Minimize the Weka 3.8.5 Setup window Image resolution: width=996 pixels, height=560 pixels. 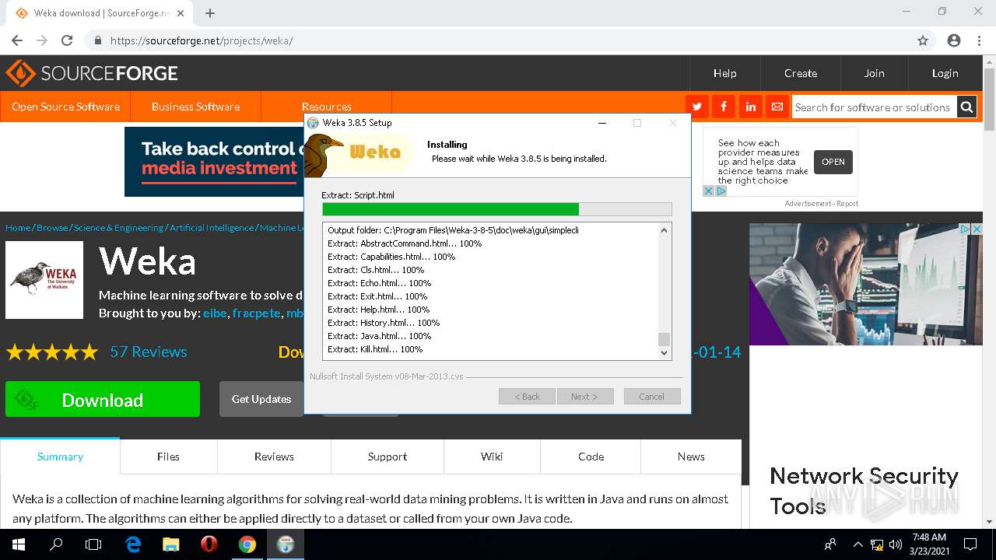(602, 123)
